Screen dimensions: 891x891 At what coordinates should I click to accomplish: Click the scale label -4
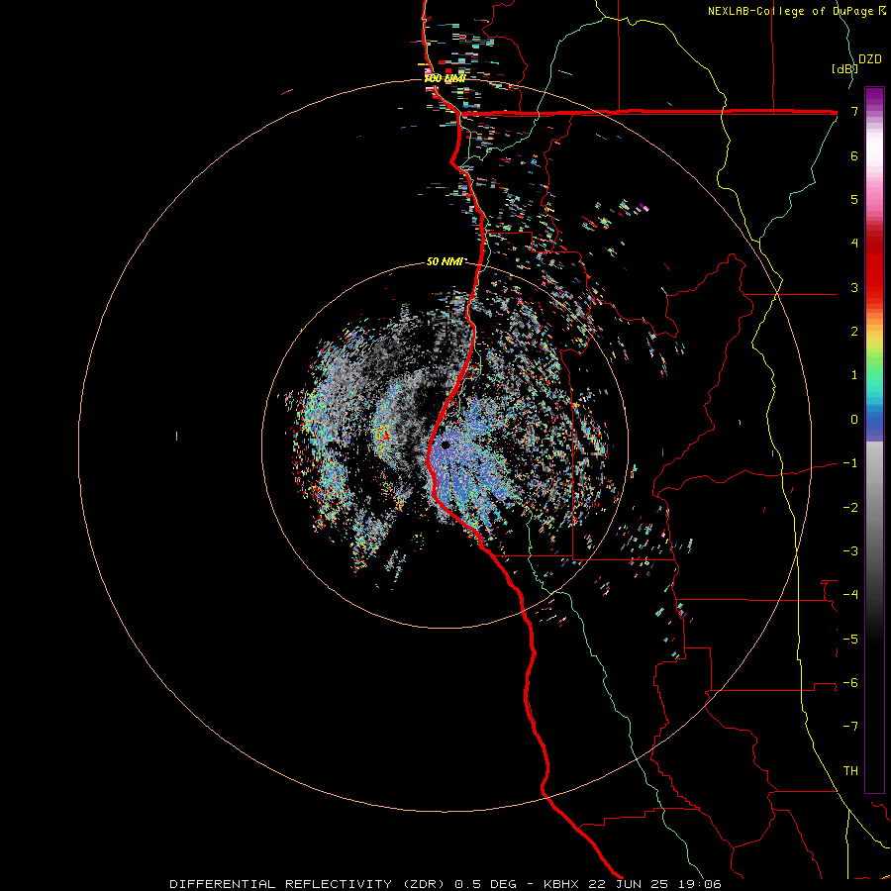point(850,594)
